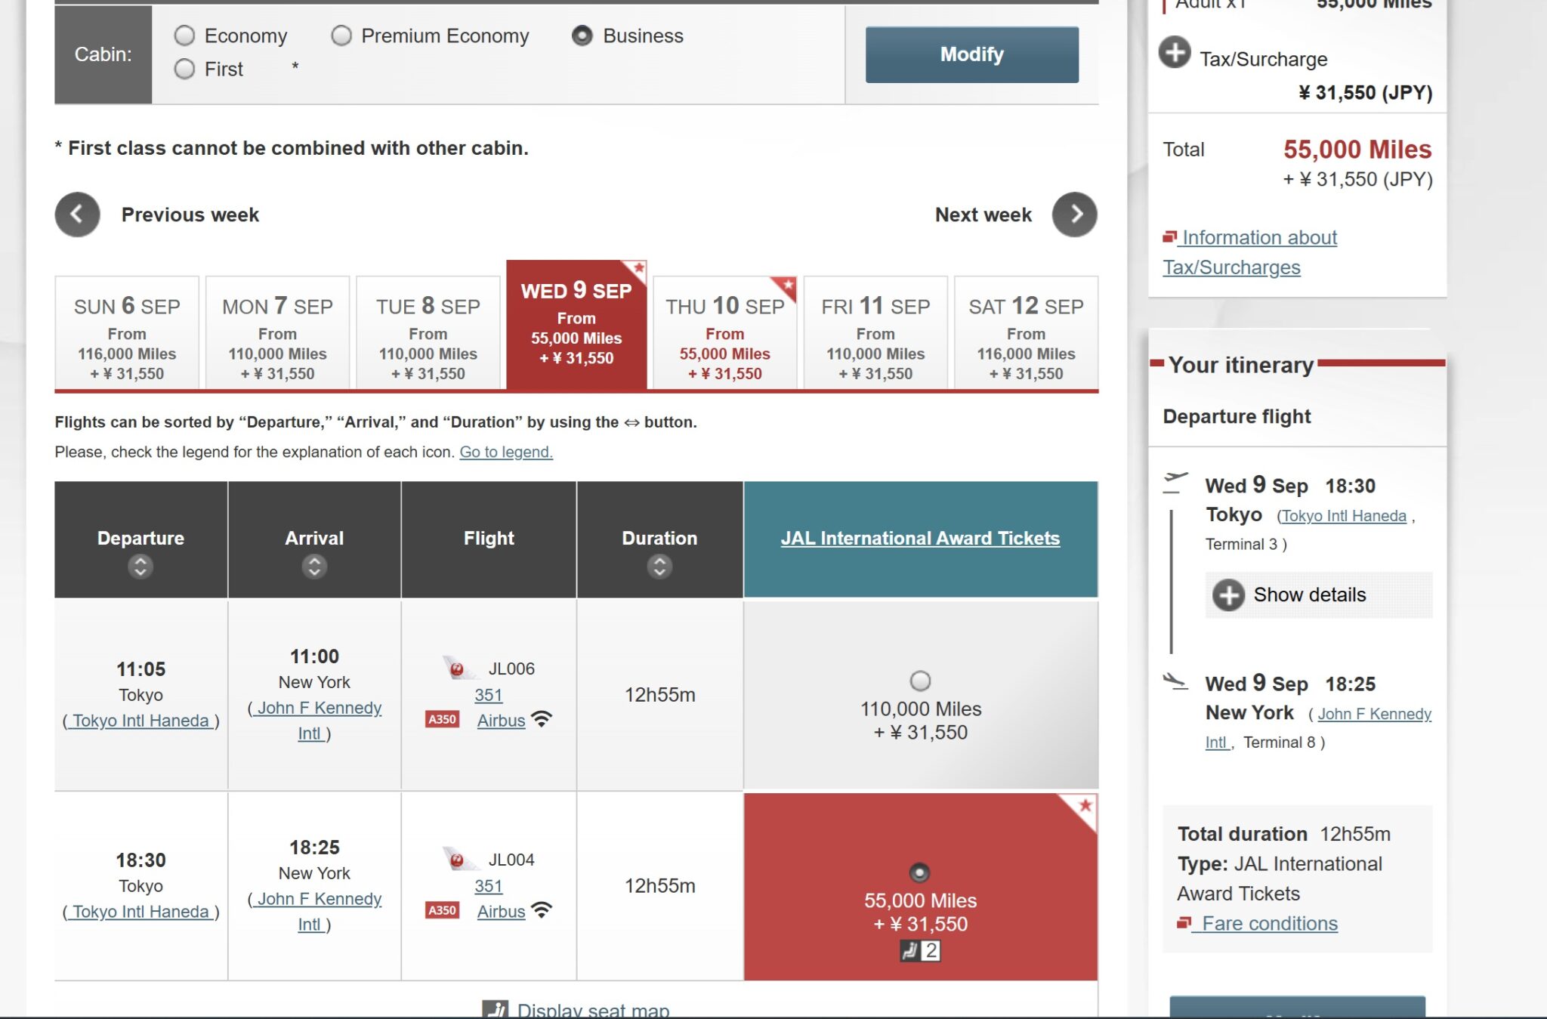Expand the Tax/Surcharge plus icon
1547x1019 pixels.
click(x=1175, y=52)
